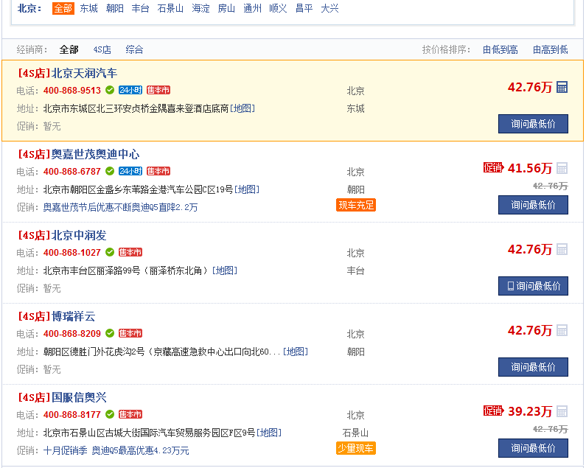Sort prices 由高到低
This screenshot has width=586, height=468.
551,49
